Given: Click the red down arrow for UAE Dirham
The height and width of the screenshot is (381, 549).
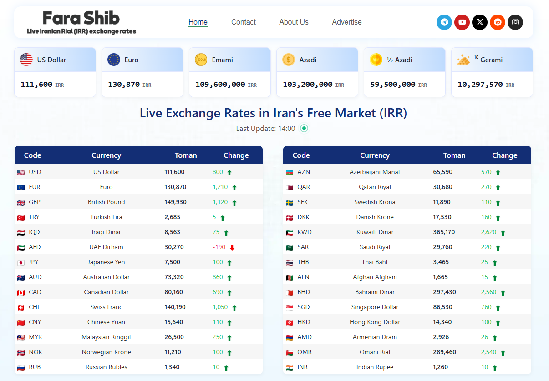Looking at the screenshot, I should 232,248.
